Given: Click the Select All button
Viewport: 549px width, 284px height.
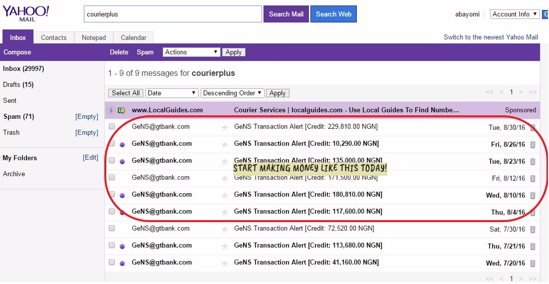Looking at the screenshot, I should [x=126, y=93].
